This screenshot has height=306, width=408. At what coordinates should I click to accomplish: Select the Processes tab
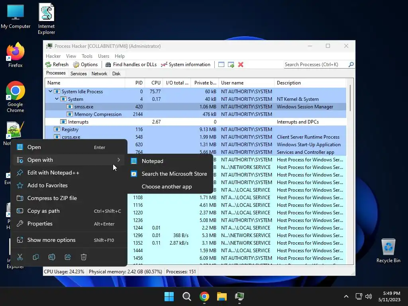(56, 73)
